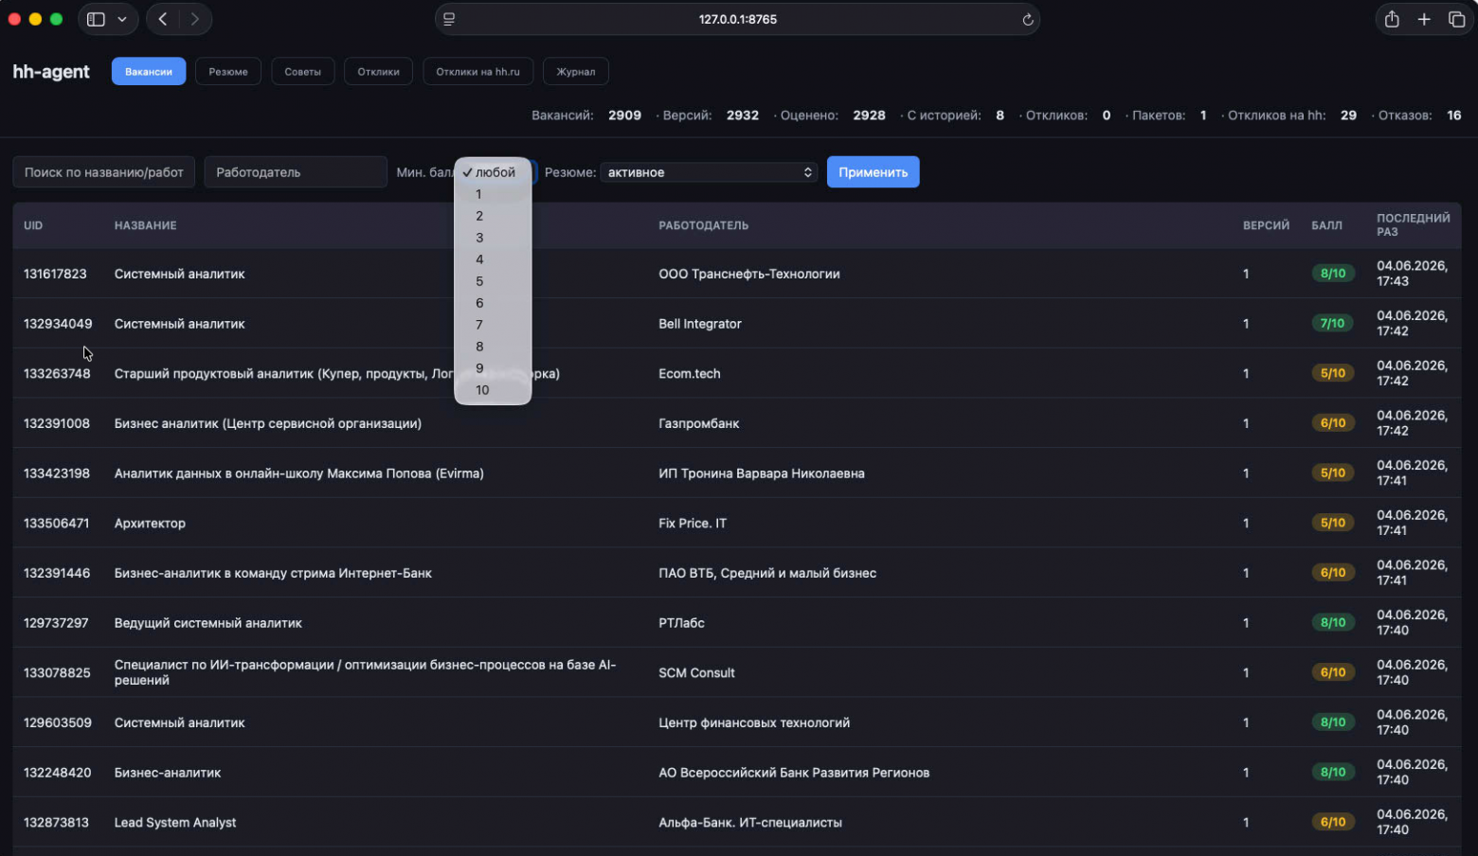Open Бизнес аналитик (Центр сервисной организации)
1478x856 pixels.
(x=268, y=423)
